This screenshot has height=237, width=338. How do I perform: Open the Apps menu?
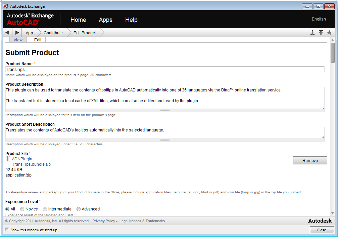pos(105,20)
